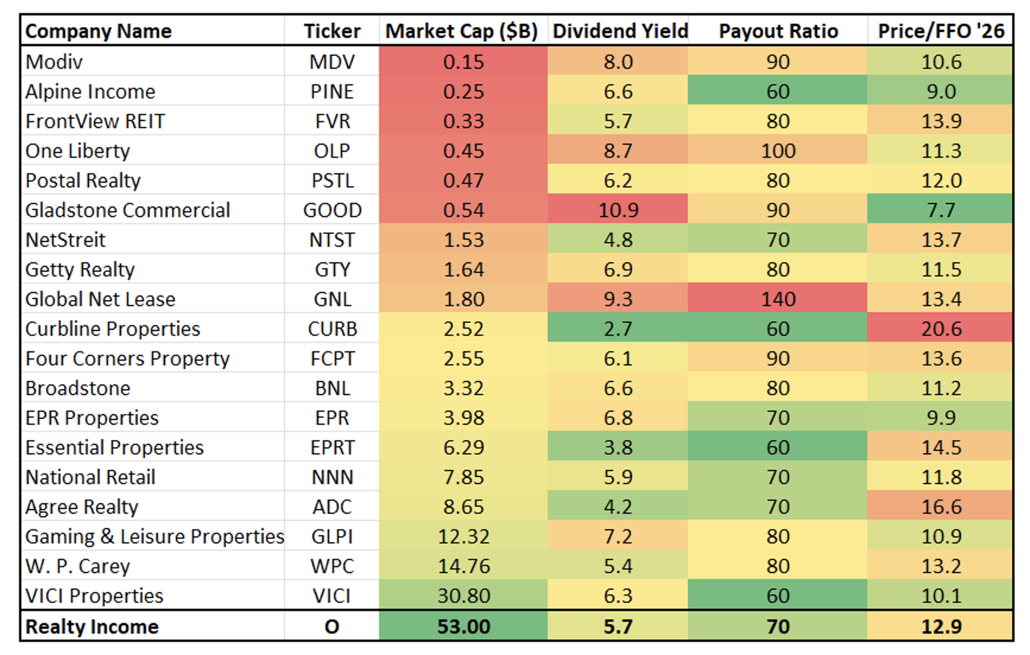Click the Market Cap ($B) header
Viewport: 1030px width, 655px height.
[462, 31]
